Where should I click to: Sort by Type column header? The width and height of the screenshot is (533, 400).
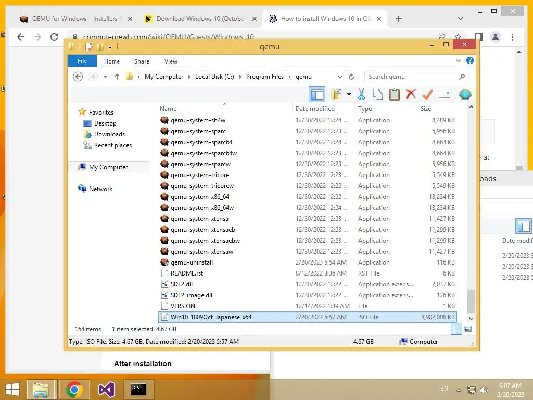click(x=386, y=108)
